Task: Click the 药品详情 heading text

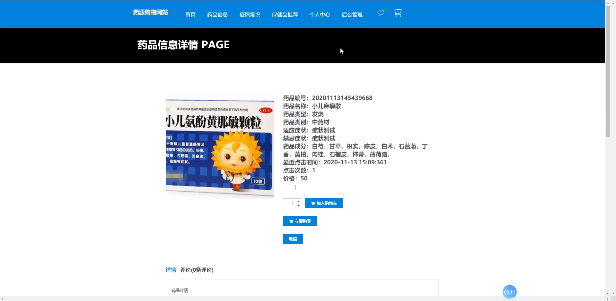Action: [180, 290]
